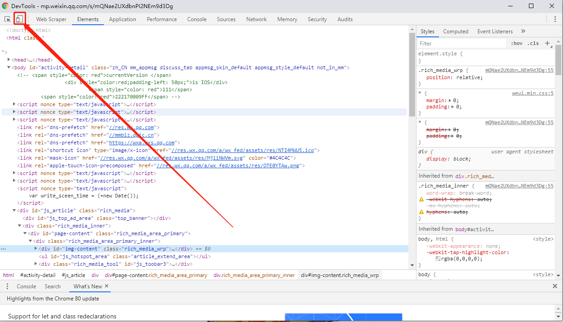Expand the div#img-content node
Screen dimensions: 564x322
coord(36,249)
